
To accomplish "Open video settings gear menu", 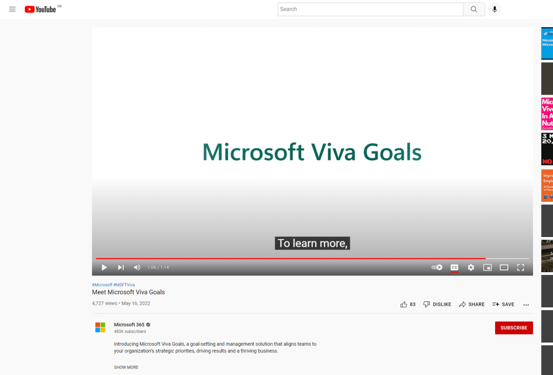I will click(471, 267).
